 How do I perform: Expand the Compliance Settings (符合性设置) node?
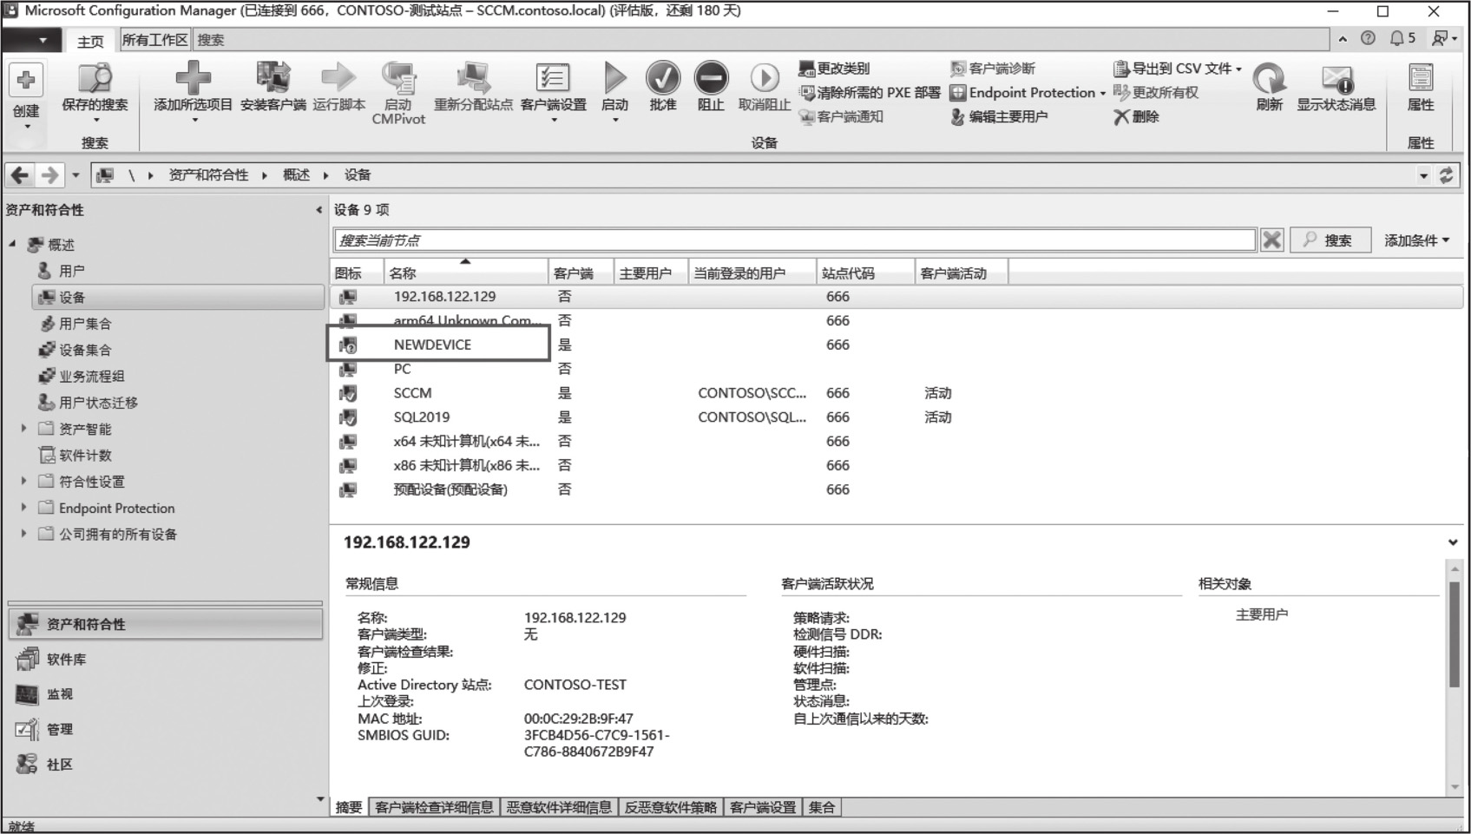[23, 482]
